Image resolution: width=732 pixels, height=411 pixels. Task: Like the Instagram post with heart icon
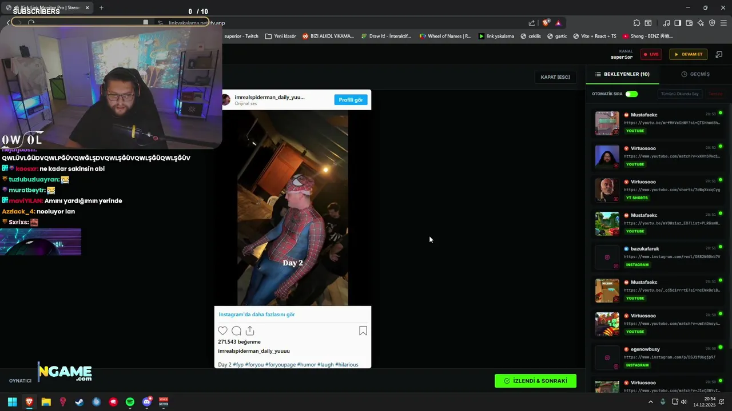pos(222,331)
